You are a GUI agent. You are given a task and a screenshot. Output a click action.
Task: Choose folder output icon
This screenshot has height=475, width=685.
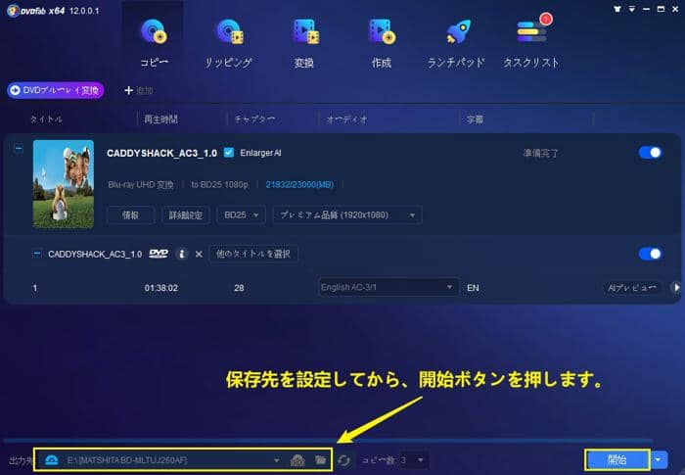click(x=321, y=460)
